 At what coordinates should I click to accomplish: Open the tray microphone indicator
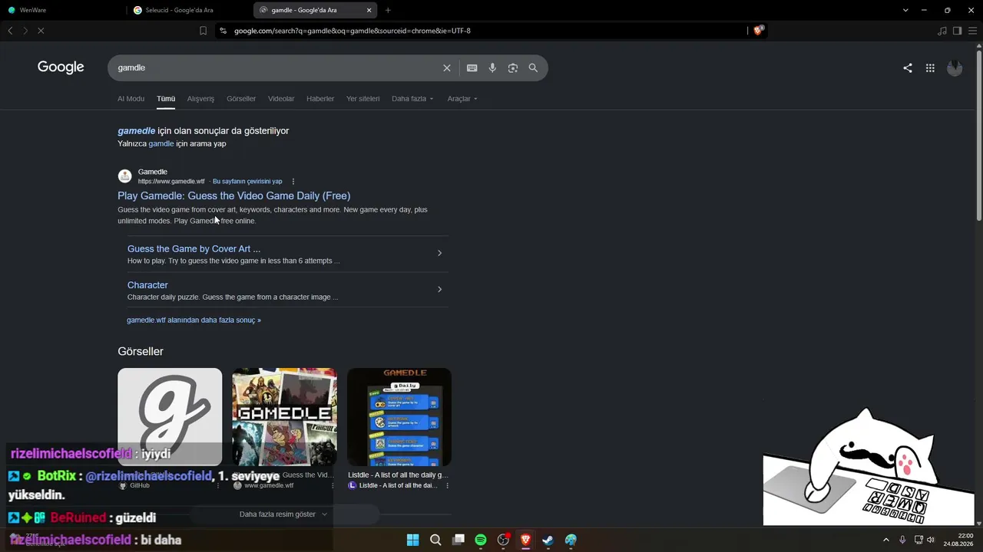pos(902,540)
